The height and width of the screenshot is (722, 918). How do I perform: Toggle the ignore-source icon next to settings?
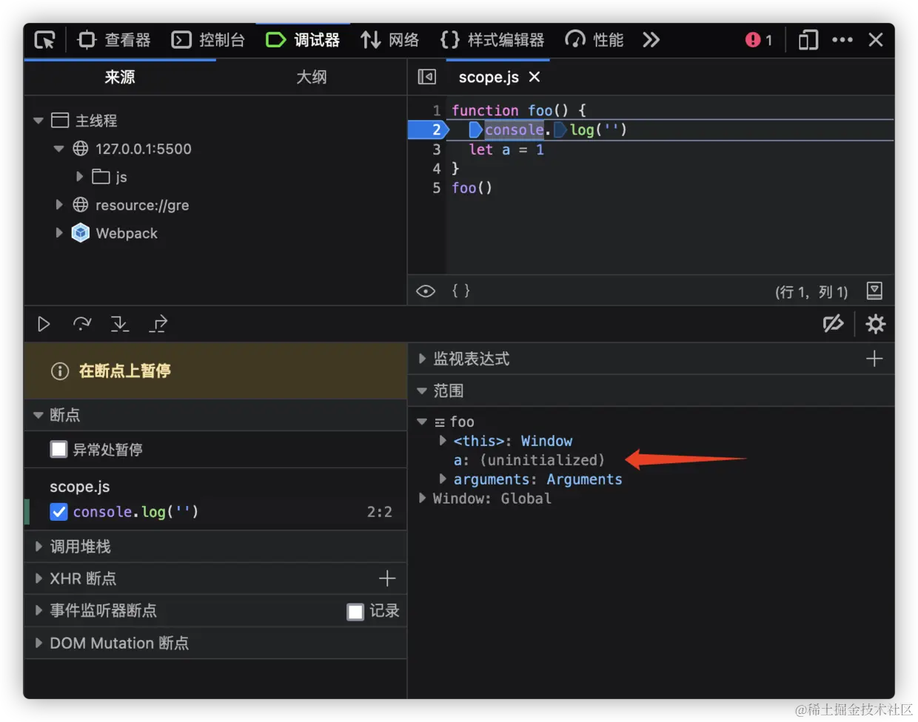coord(834,323)
